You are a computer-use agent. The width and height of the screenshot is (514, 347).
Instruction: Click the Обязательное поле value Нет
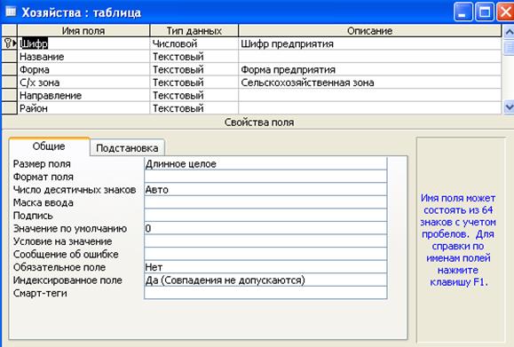point(265,267)
